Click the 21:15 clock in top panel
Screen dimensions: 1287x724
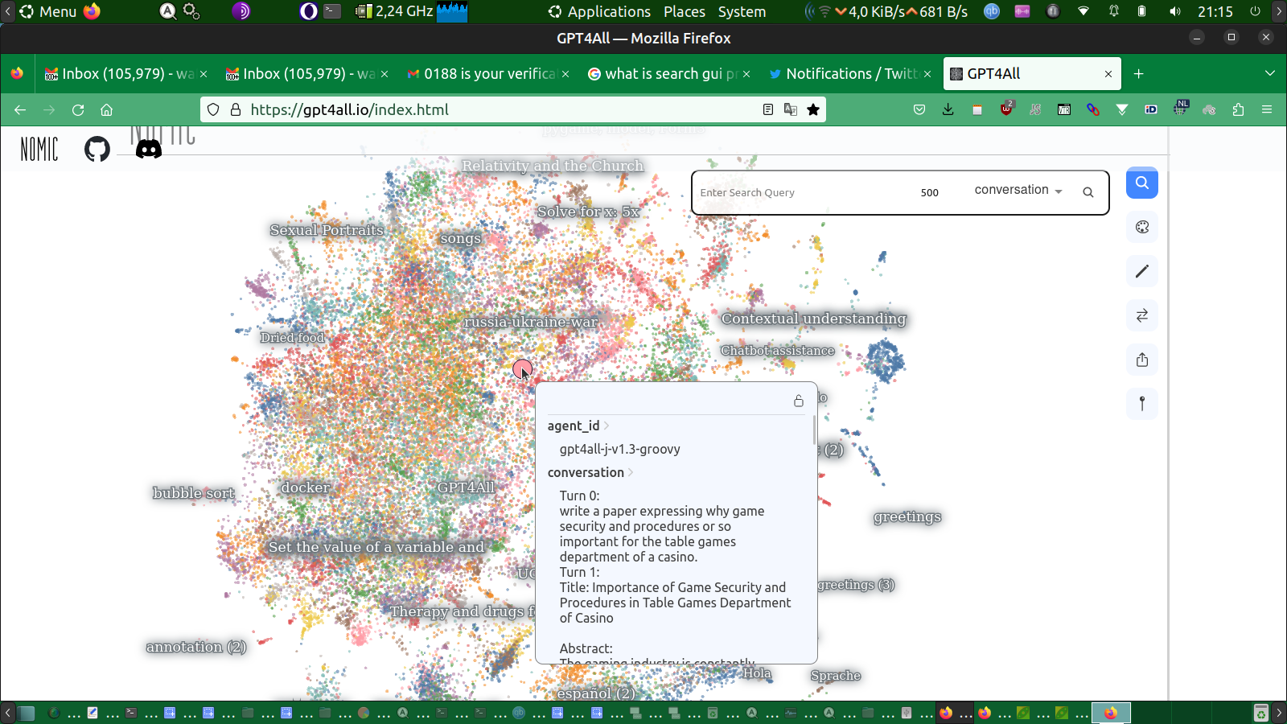point(1215,11)
